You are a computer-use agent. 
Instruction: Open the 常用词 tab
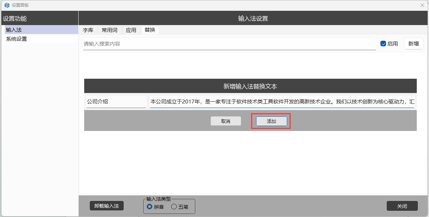click(x=109, y=30)
